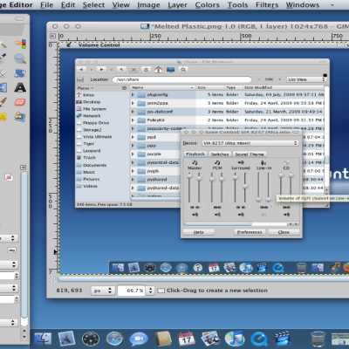Open the menu bar overflow arrow after Windows

click(x=332, y=5)
